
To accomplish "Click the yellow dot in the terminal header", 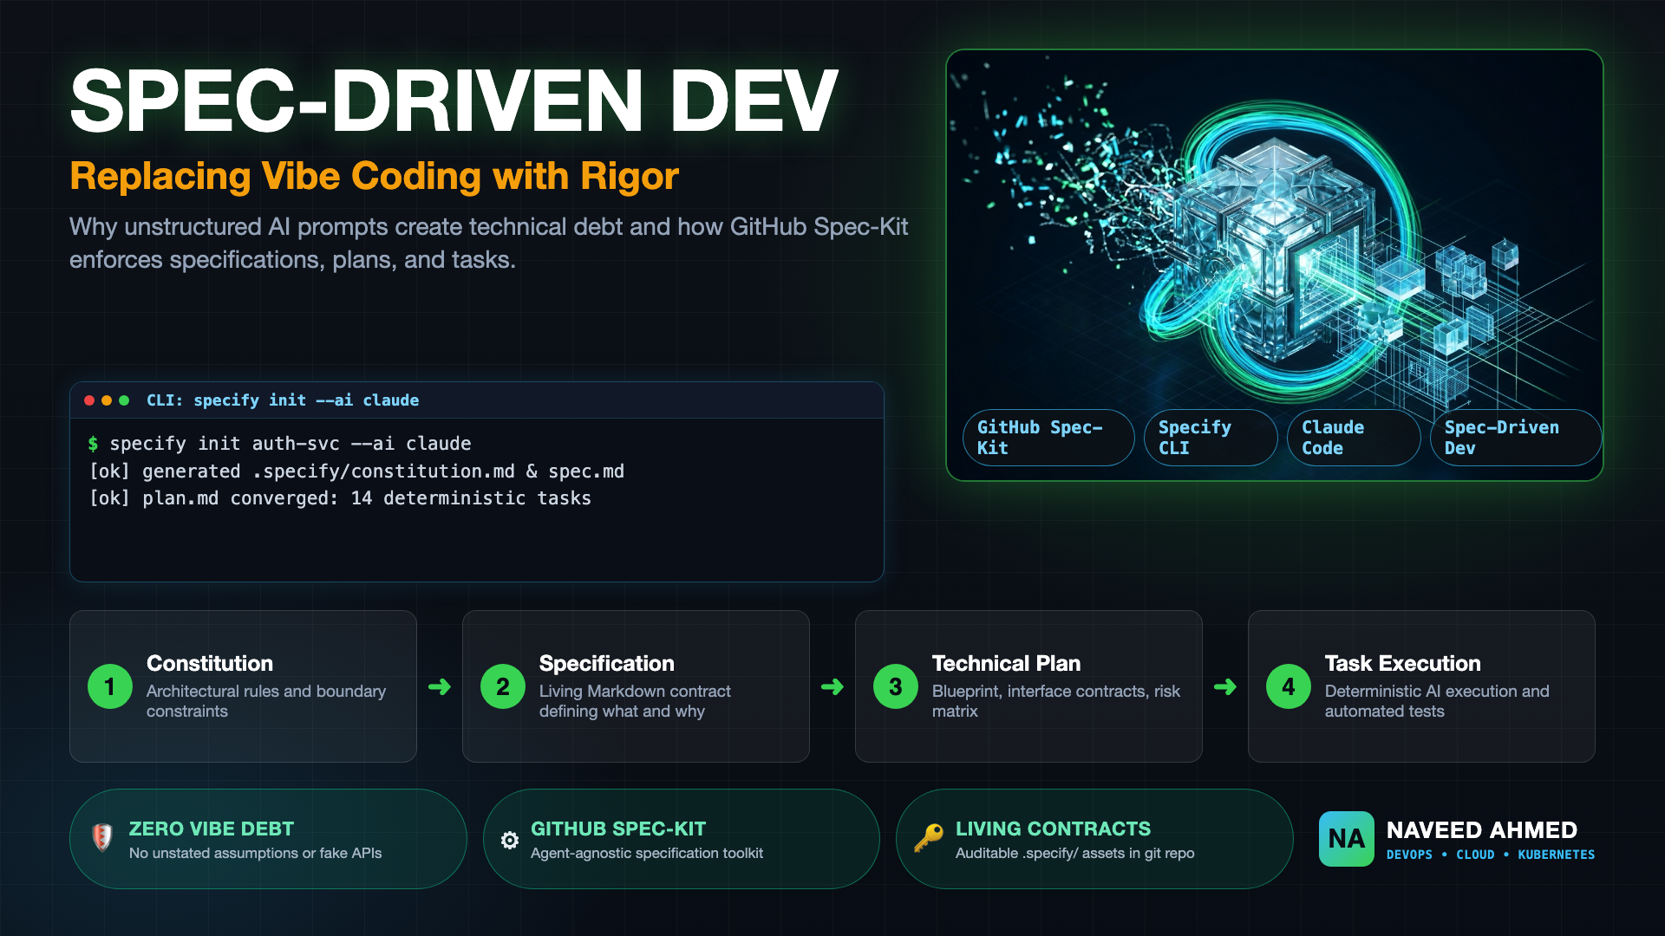I will [x=107, y=400].
